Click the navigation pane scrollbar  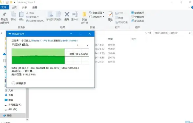click(27, 102)
